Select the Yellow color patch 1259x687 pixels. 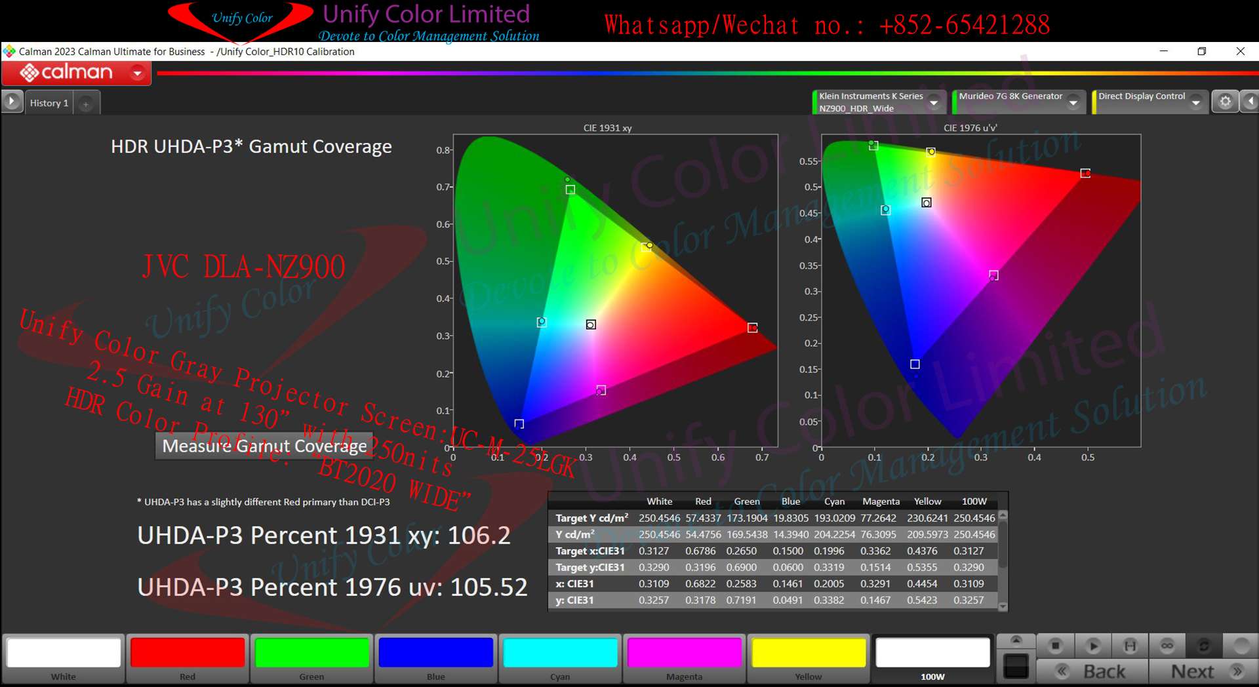click(x=809, y=659)
